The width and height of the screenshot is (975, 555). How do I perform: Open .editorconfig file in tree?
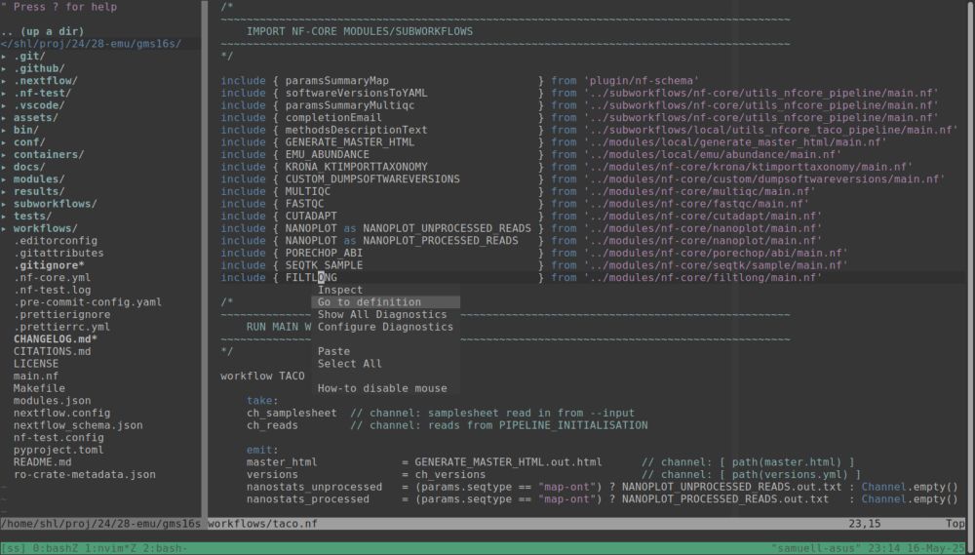[56, 241]
